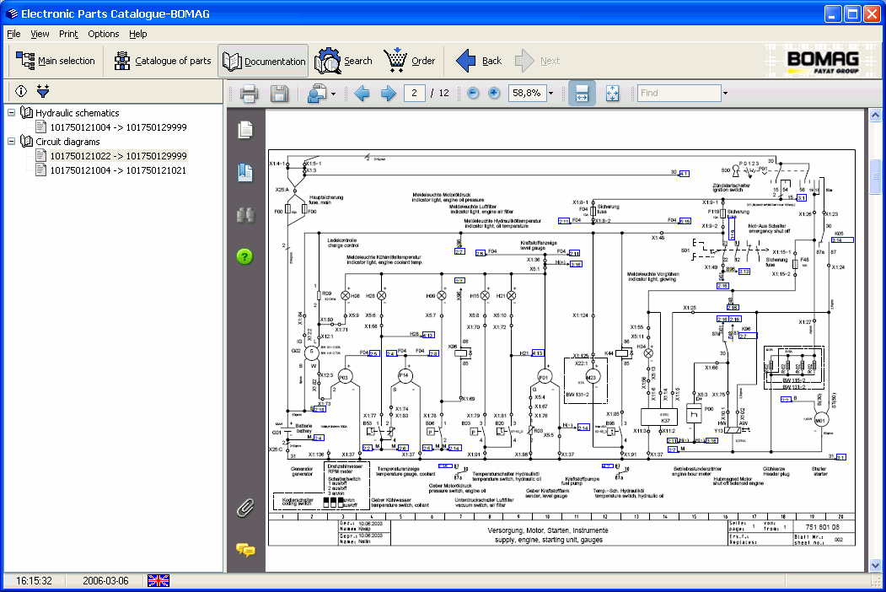Select Circuit diagrams tree item
This screenshot has width=886, height=592.
(67, 142)
